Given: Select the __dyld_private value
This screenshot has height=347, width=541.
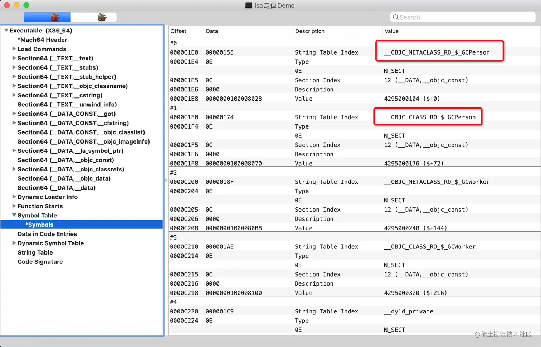Looking at the screenshot, I should click(x=409, y=311).
